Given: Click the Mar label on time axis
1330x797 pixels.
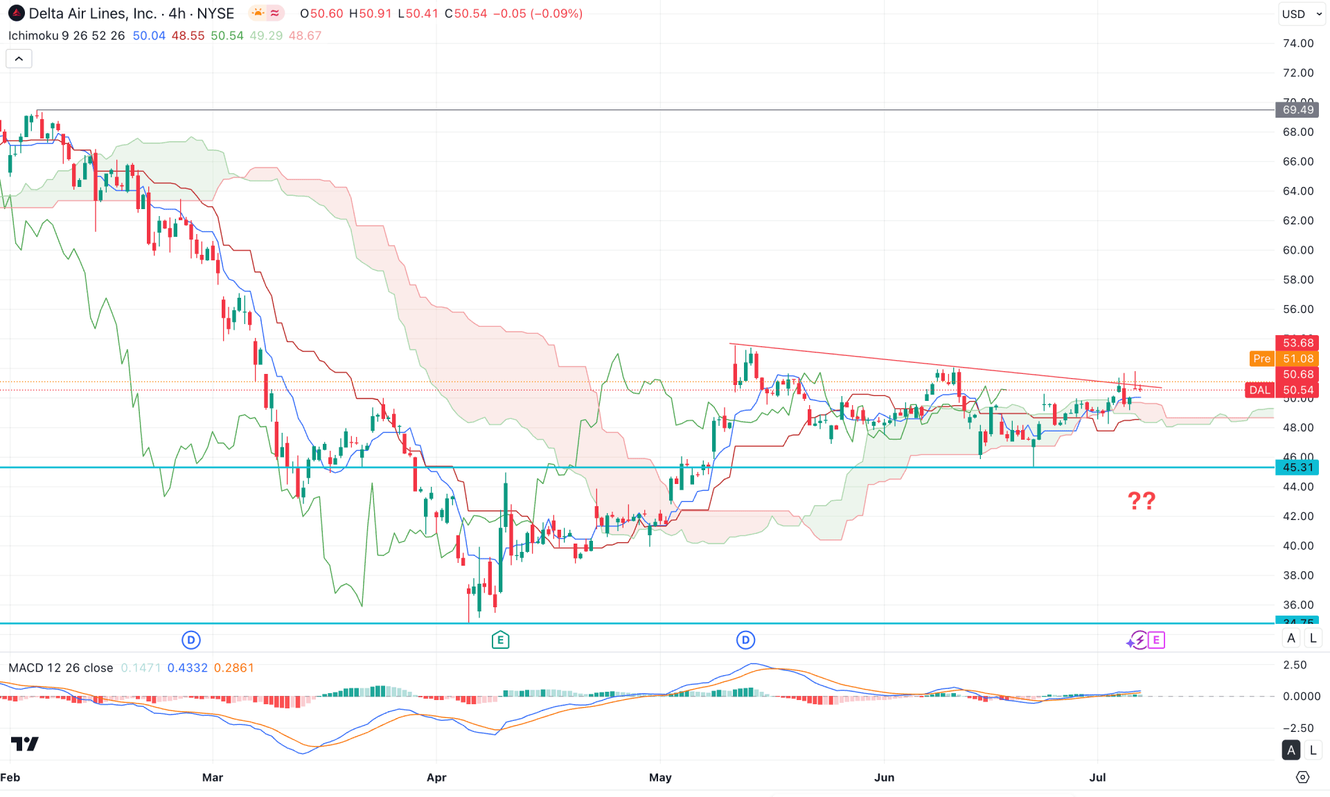Looking at the screenshot, I should (213, 778).
